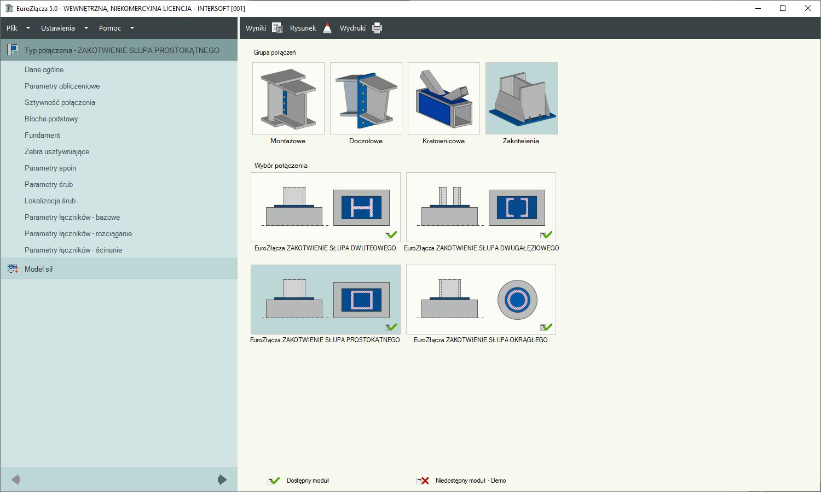
Task: Minimize the EuroZłącza window
Action: tap(758, 8)
